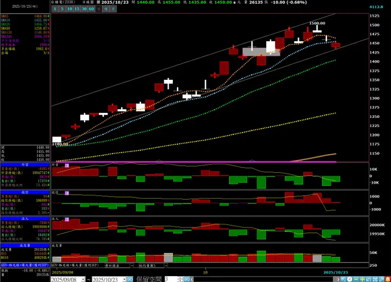Click purple settings icon in 投信 panel
This screenshot has height=282, width=391.
click(67, 193)
